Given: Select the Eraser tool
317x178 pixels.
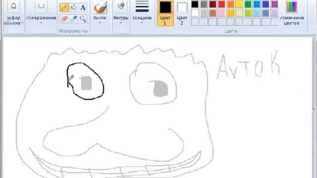Looking at the screenshot, I should pos(64,19).
